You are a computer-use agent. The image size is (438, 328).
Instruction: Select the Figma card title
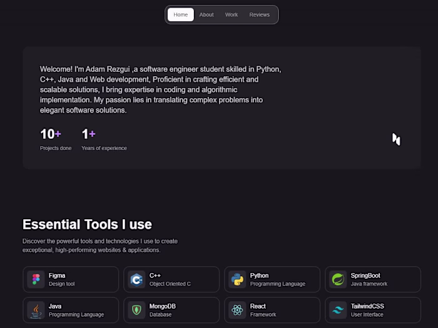tap(57, 276)
